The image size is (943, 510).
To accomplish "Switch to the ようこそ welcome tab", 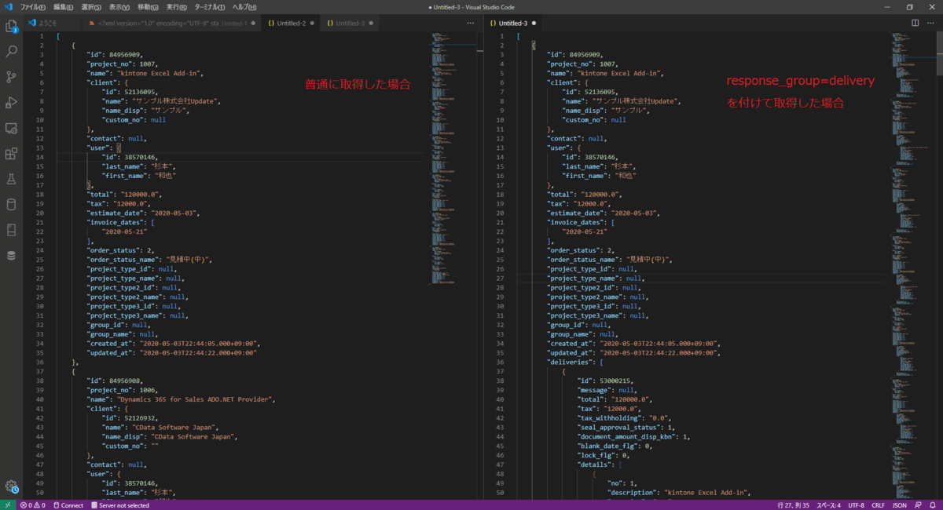I will click(x=46, y=23).
